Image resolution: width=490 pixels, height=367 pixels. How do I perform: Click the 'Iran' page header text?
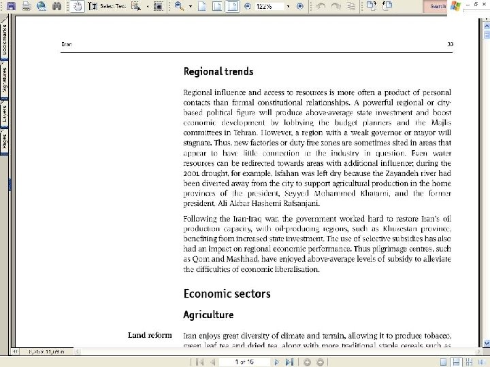point(67,44)
